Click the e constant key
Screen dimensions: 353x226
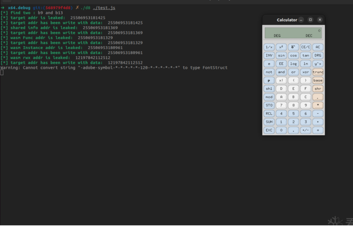[269, 64]
